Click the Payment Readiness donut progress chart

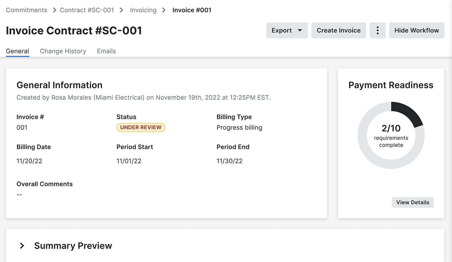pyautogui.click(x=391, y=135)
